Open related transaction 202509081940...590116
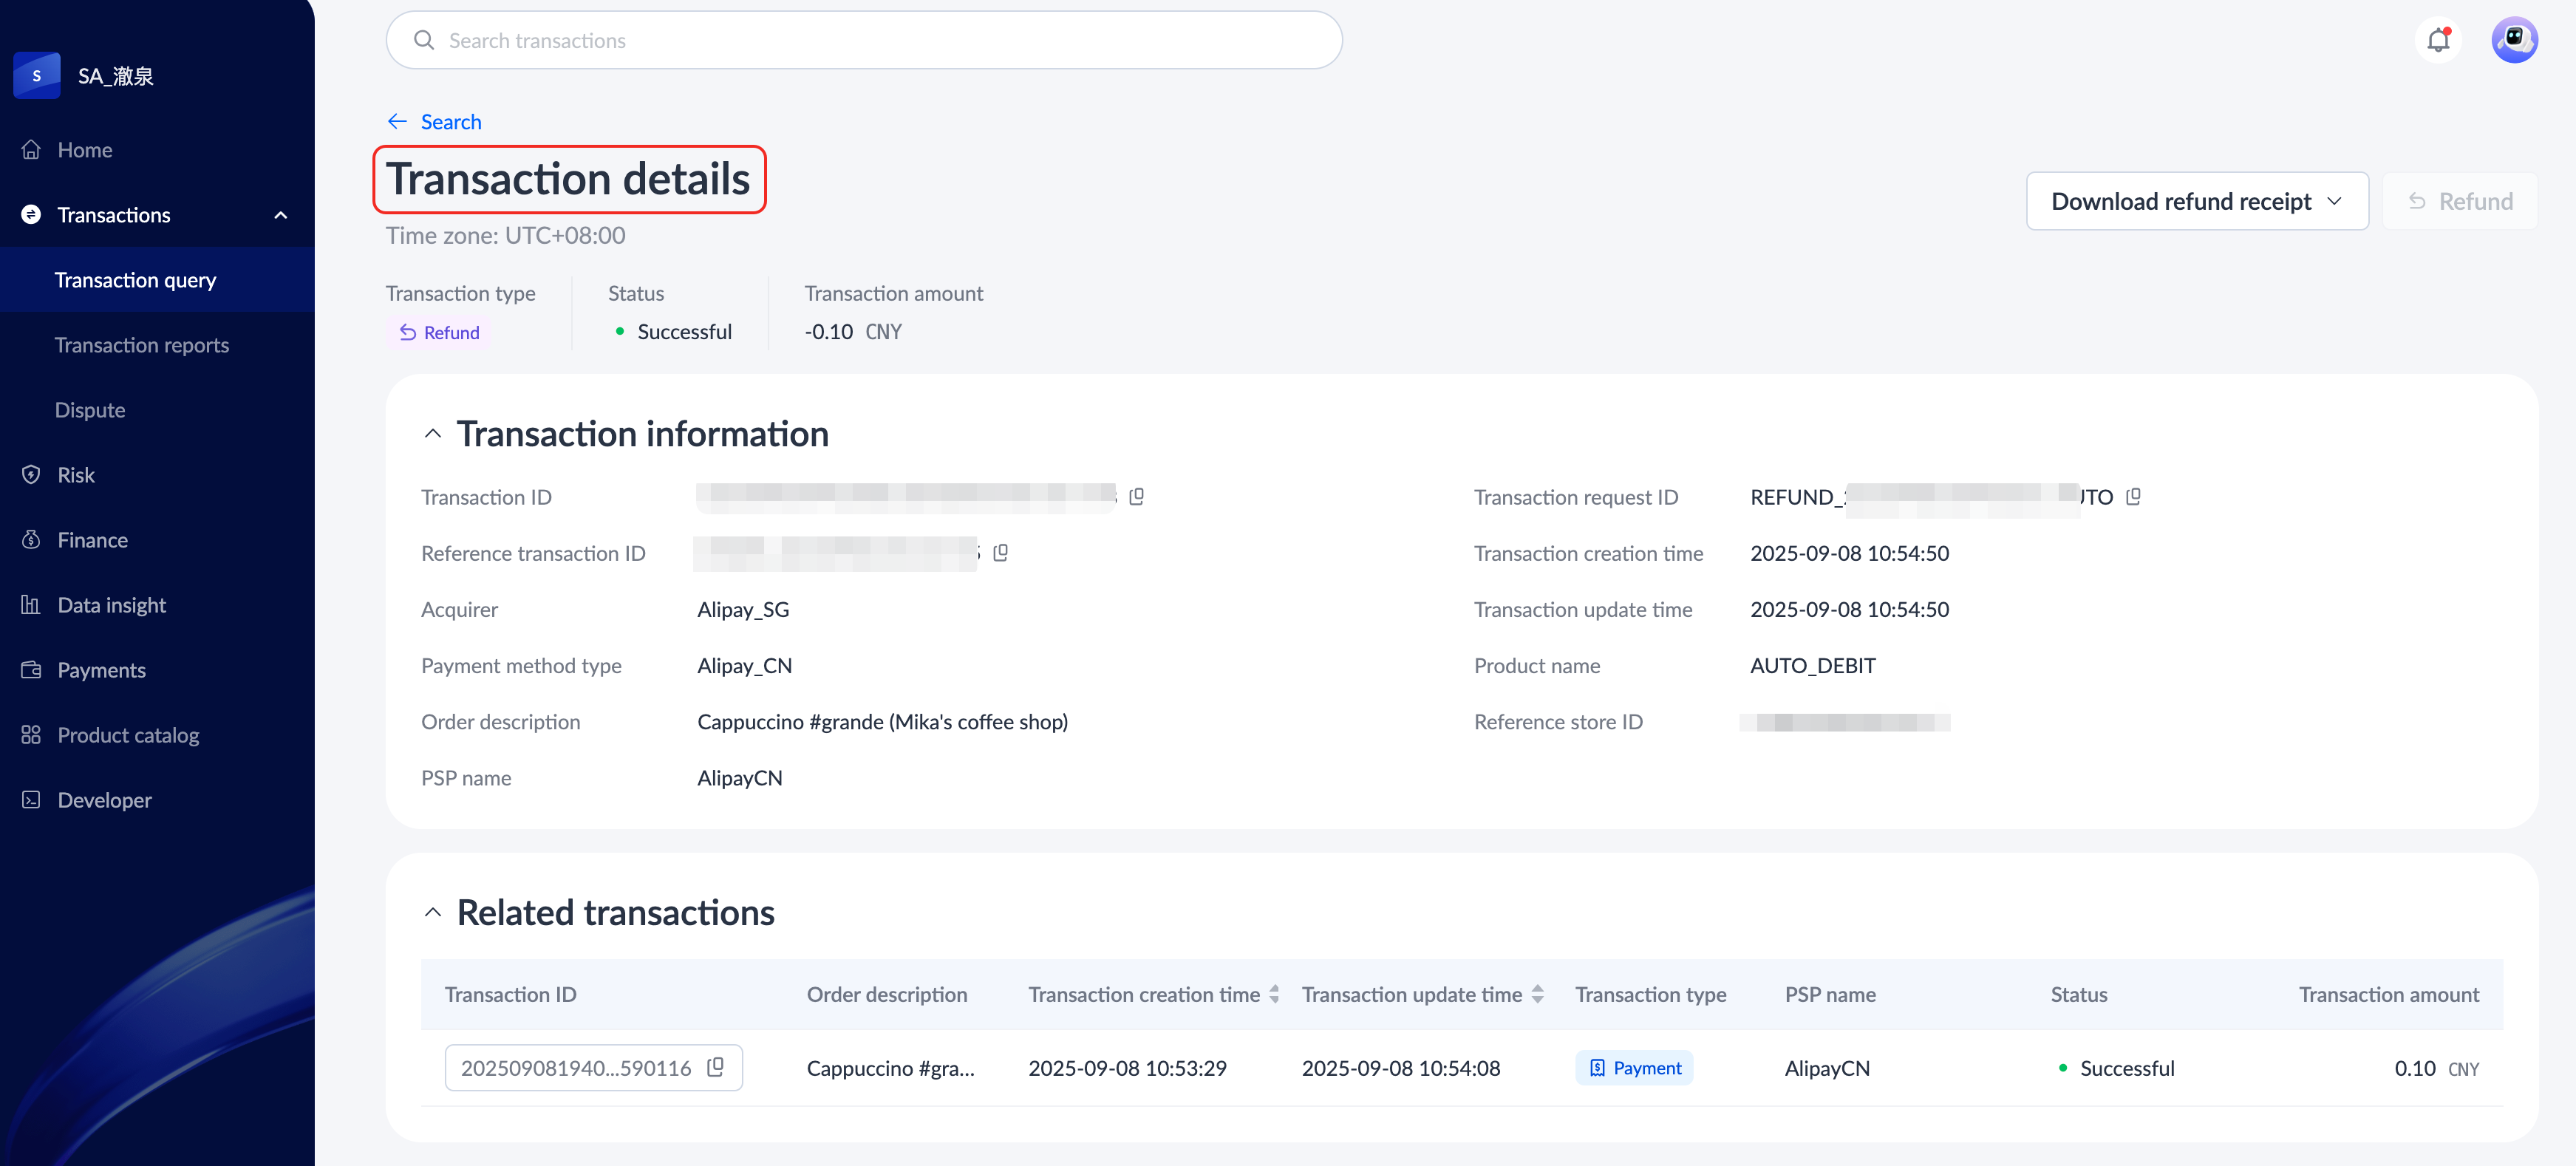This screenshot has height=1166, width=2576. point(576,1068)
